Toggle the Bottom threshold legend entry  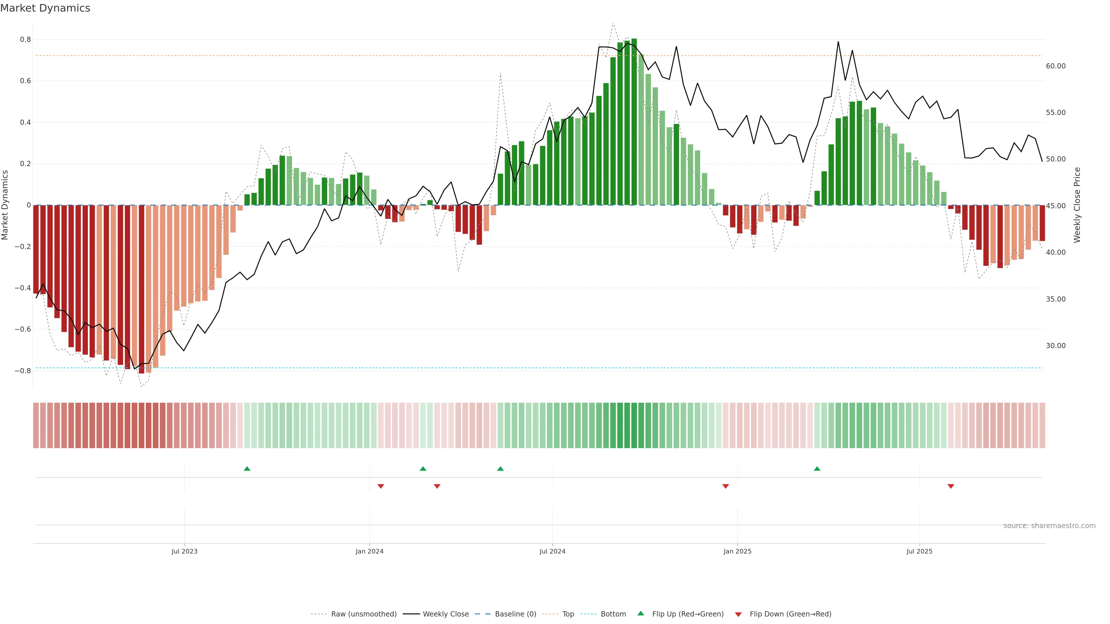(x=613, y=614)
